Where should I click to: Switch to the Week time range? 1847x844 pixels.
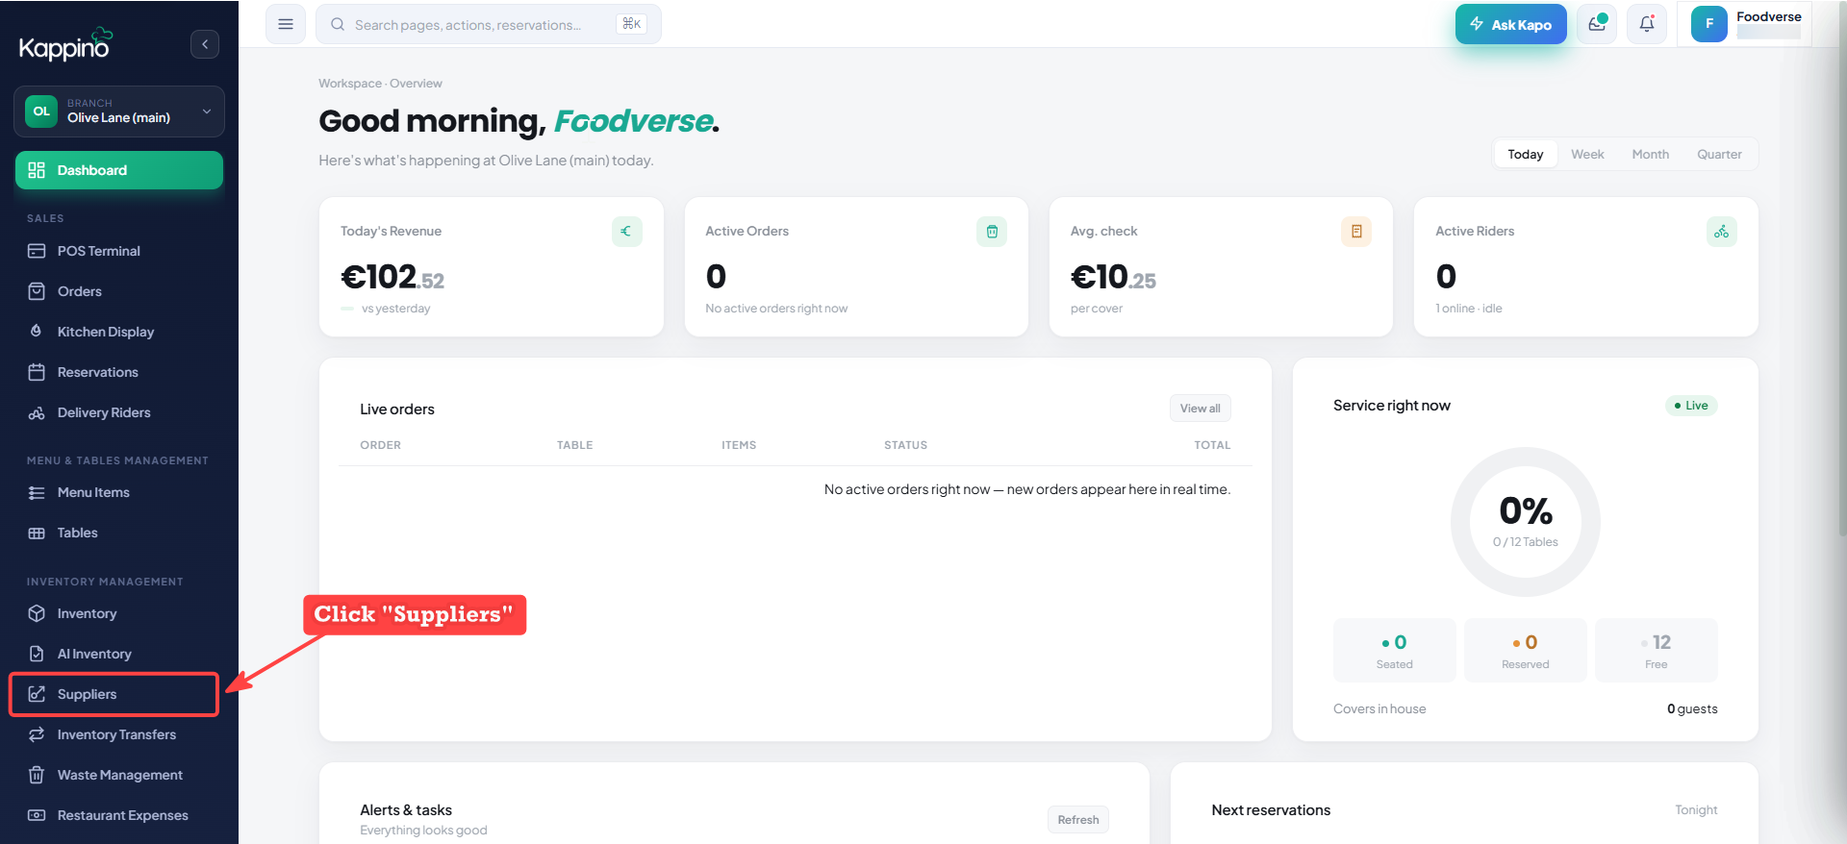pos(1587,154)
